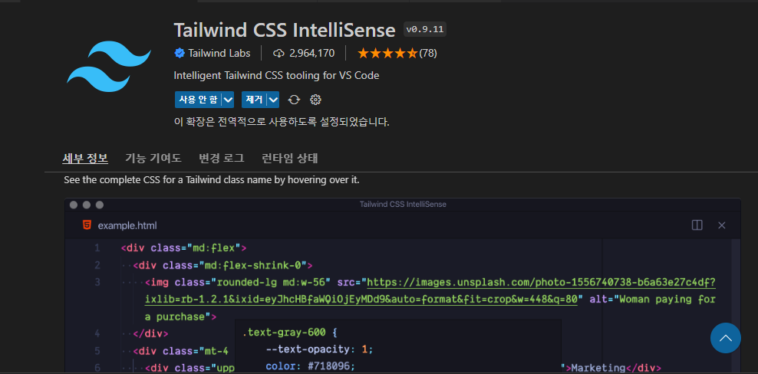Click the download cloud icon

(x=278, y=53)
